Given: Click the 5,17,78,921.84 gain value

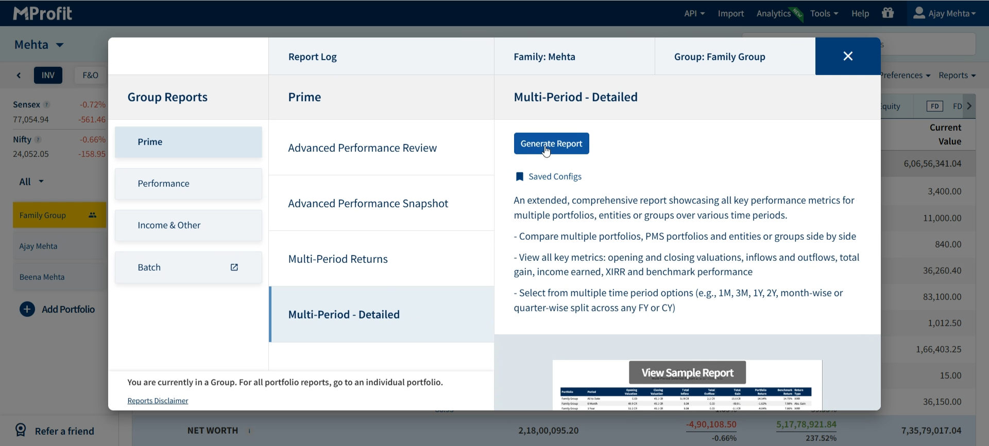Looking at the screenshot, I should (x=806, y=425).
